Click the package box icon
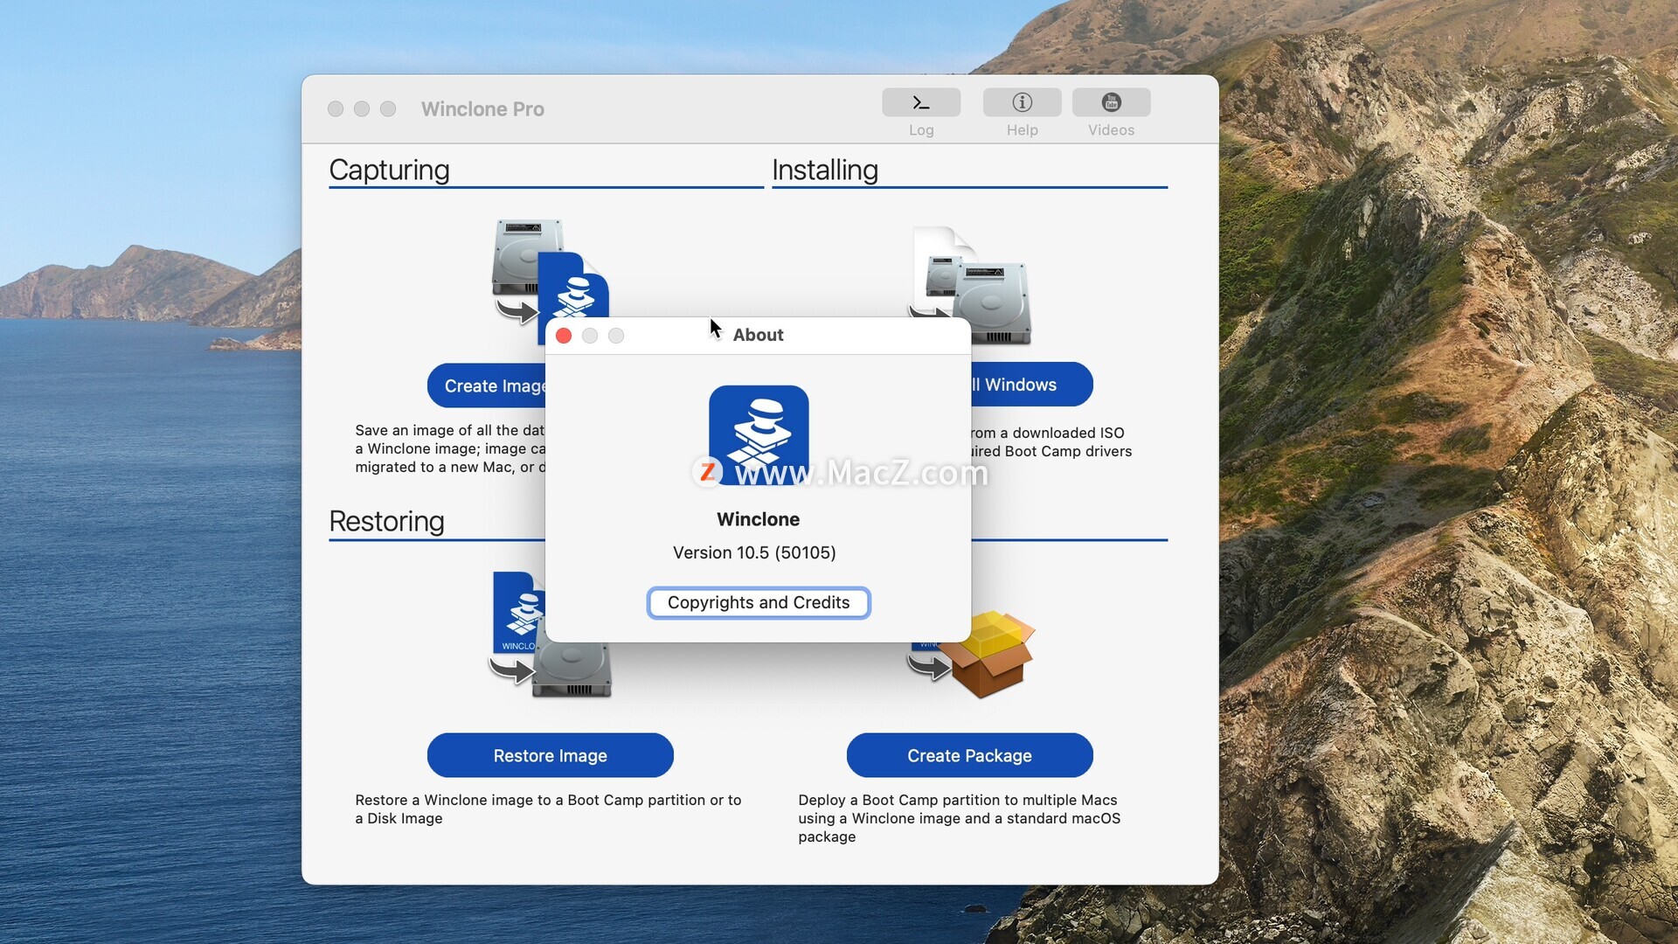The height and width of the screenshot is (944, 1678). coord(988,656)
